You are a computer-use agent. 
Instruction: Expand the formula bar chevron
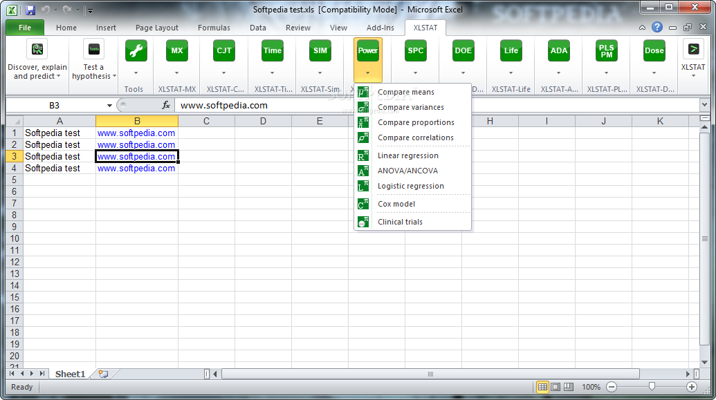coord(704,105)
